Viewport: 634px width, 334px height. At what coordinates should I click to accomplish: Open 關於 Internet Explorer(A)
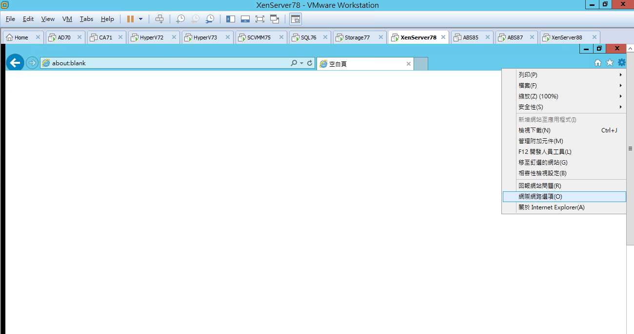point(564,207)
